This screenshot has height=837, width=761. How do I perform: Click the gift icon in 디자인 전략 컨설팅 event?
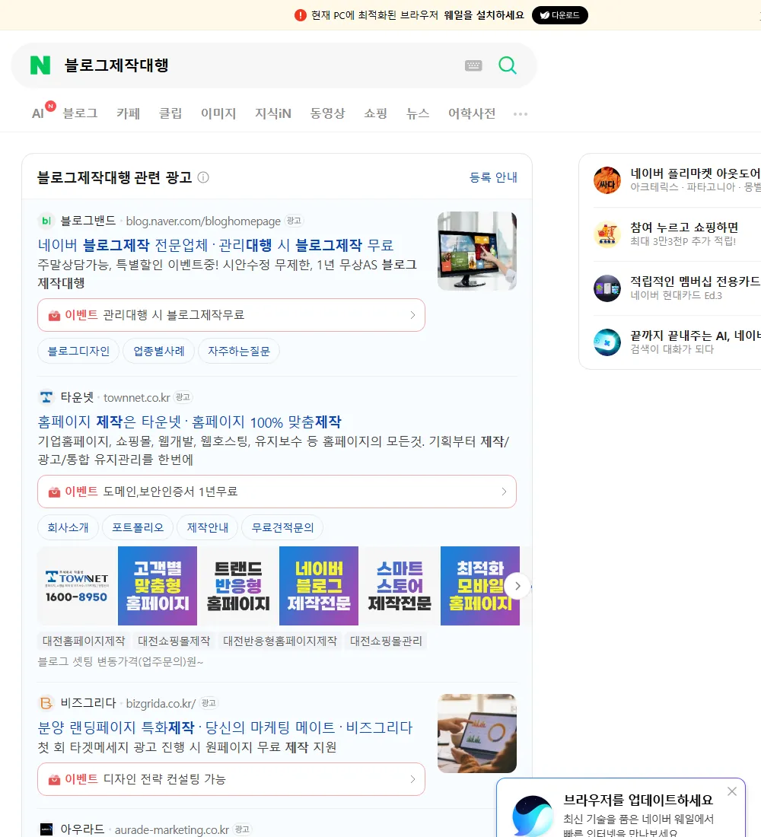[54, 779]
